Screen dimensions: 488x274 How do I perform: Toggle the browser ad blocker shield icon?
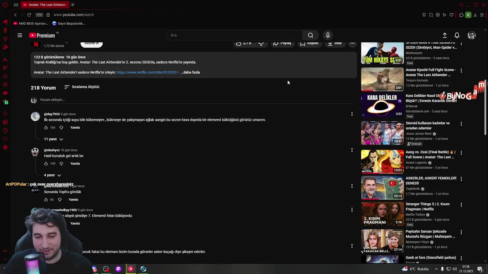pyautogui.click(x=438, y=15)
